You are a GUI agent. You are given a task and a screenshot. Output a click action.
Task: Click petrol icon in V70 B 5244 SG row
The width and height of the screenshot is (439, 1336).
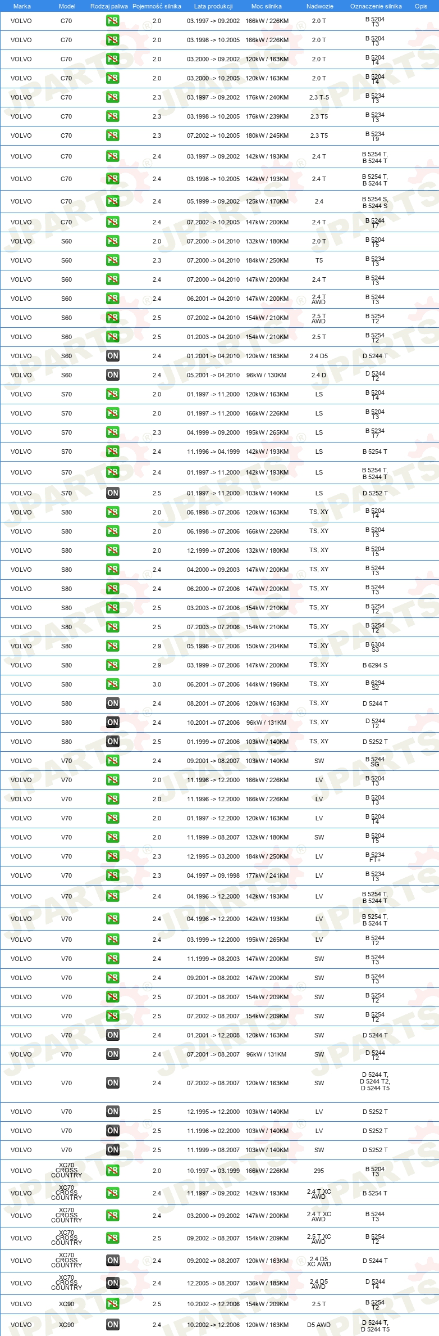112,761
